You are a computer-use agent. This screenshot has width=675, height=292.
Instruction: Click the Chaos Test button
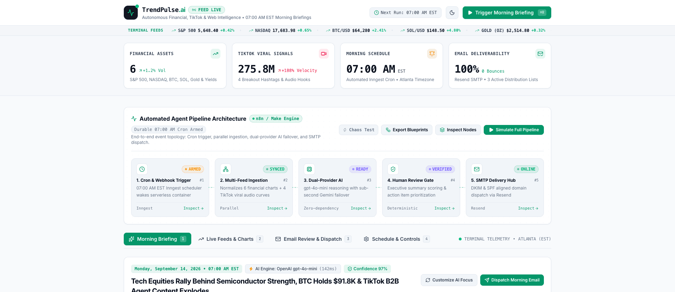click(x=359, y=130)
